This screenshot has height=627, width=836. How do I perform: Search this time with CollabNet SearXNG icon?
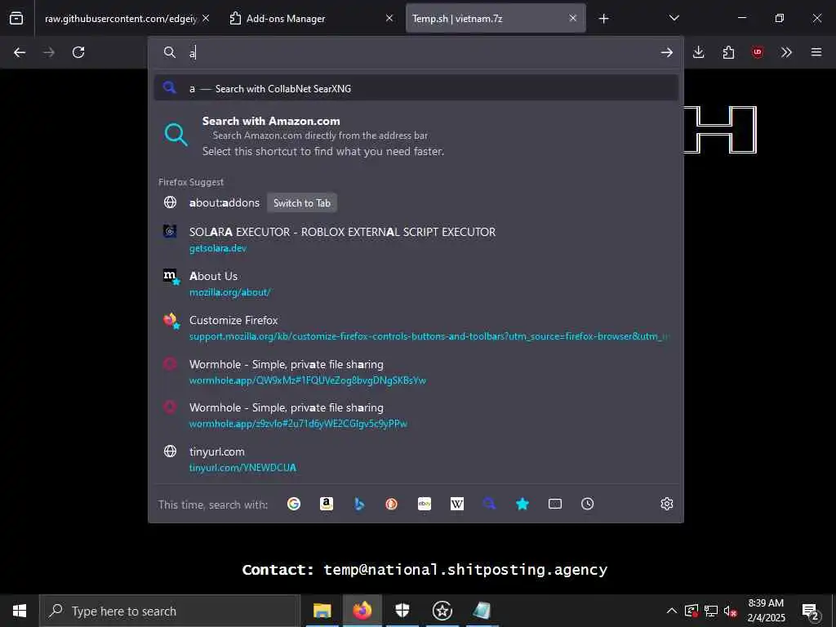pyautogui.click(x=490, y=504)
